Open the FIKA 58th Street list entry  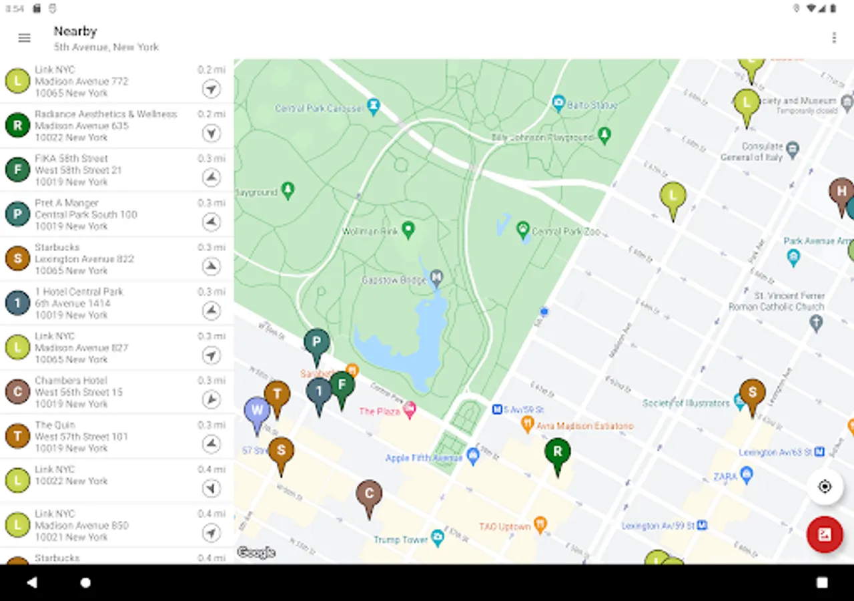(117, 170)
